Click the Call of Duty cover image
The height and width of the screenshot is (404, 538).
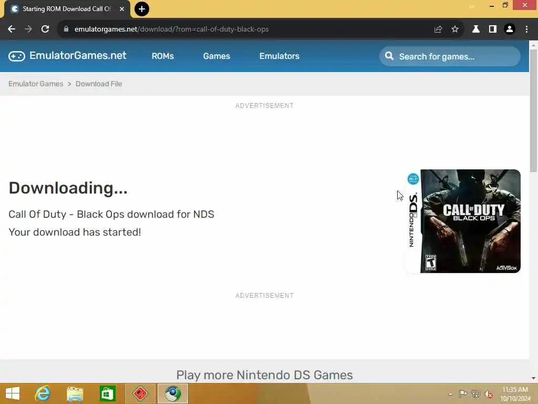[463, 221]
